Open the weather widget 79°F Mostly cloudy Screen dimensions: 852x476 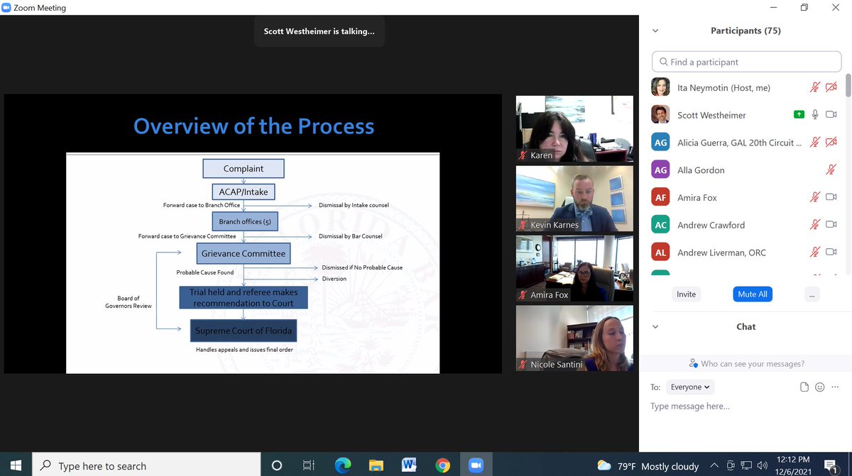648,466
